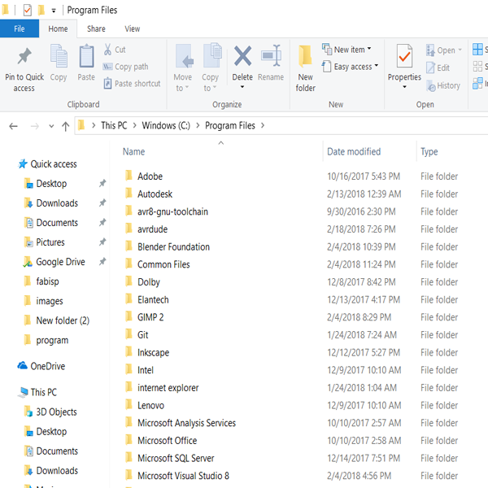Go up one folder level
Viewport: 488px width, 488px height.
click(65, 126)
